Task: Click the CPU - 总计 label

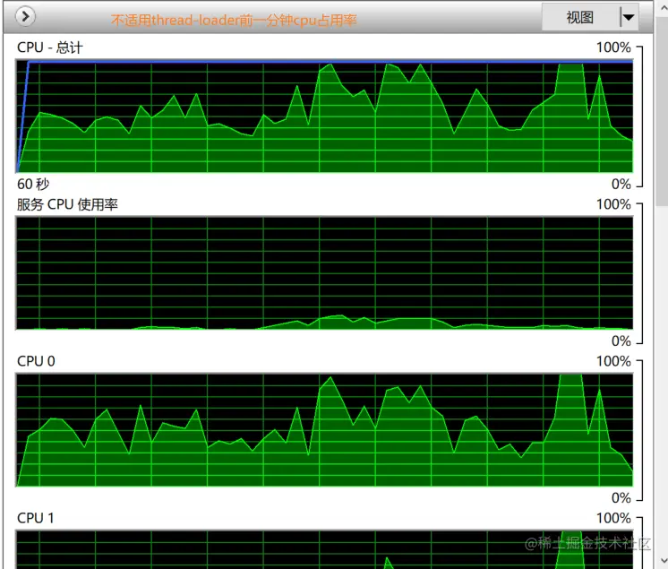Action: pyautogui.click(x=49, y=47)
